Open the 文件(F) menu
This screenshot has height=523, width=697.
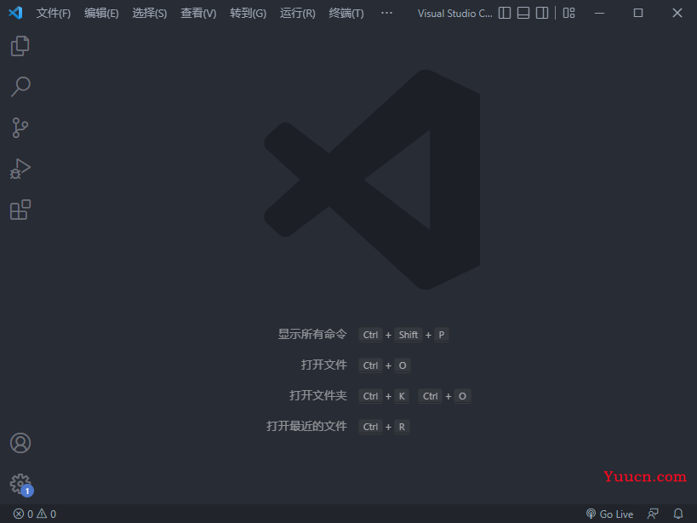[x=54, y=14]
